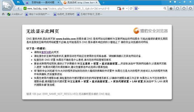The width and height of the screenshot is (194, 112).
Task: Open the 谁给个98系统的产… bookmark
Action: click(37, 14)
